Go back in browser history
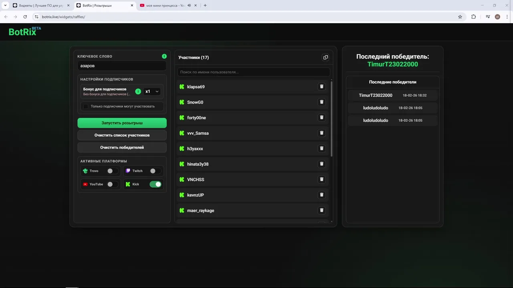 [6, 17]
